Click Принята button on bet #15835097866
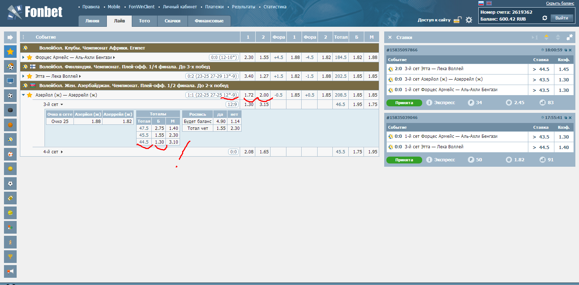Viewport: 579px width, 285px height. pos(404,103)
